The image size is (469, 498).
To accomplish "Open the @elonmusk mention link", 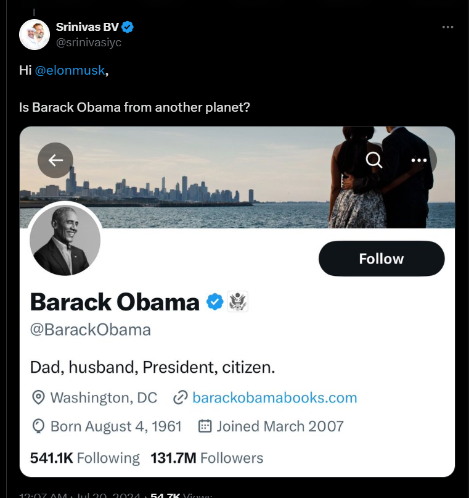I will click(x=70, y=70).
